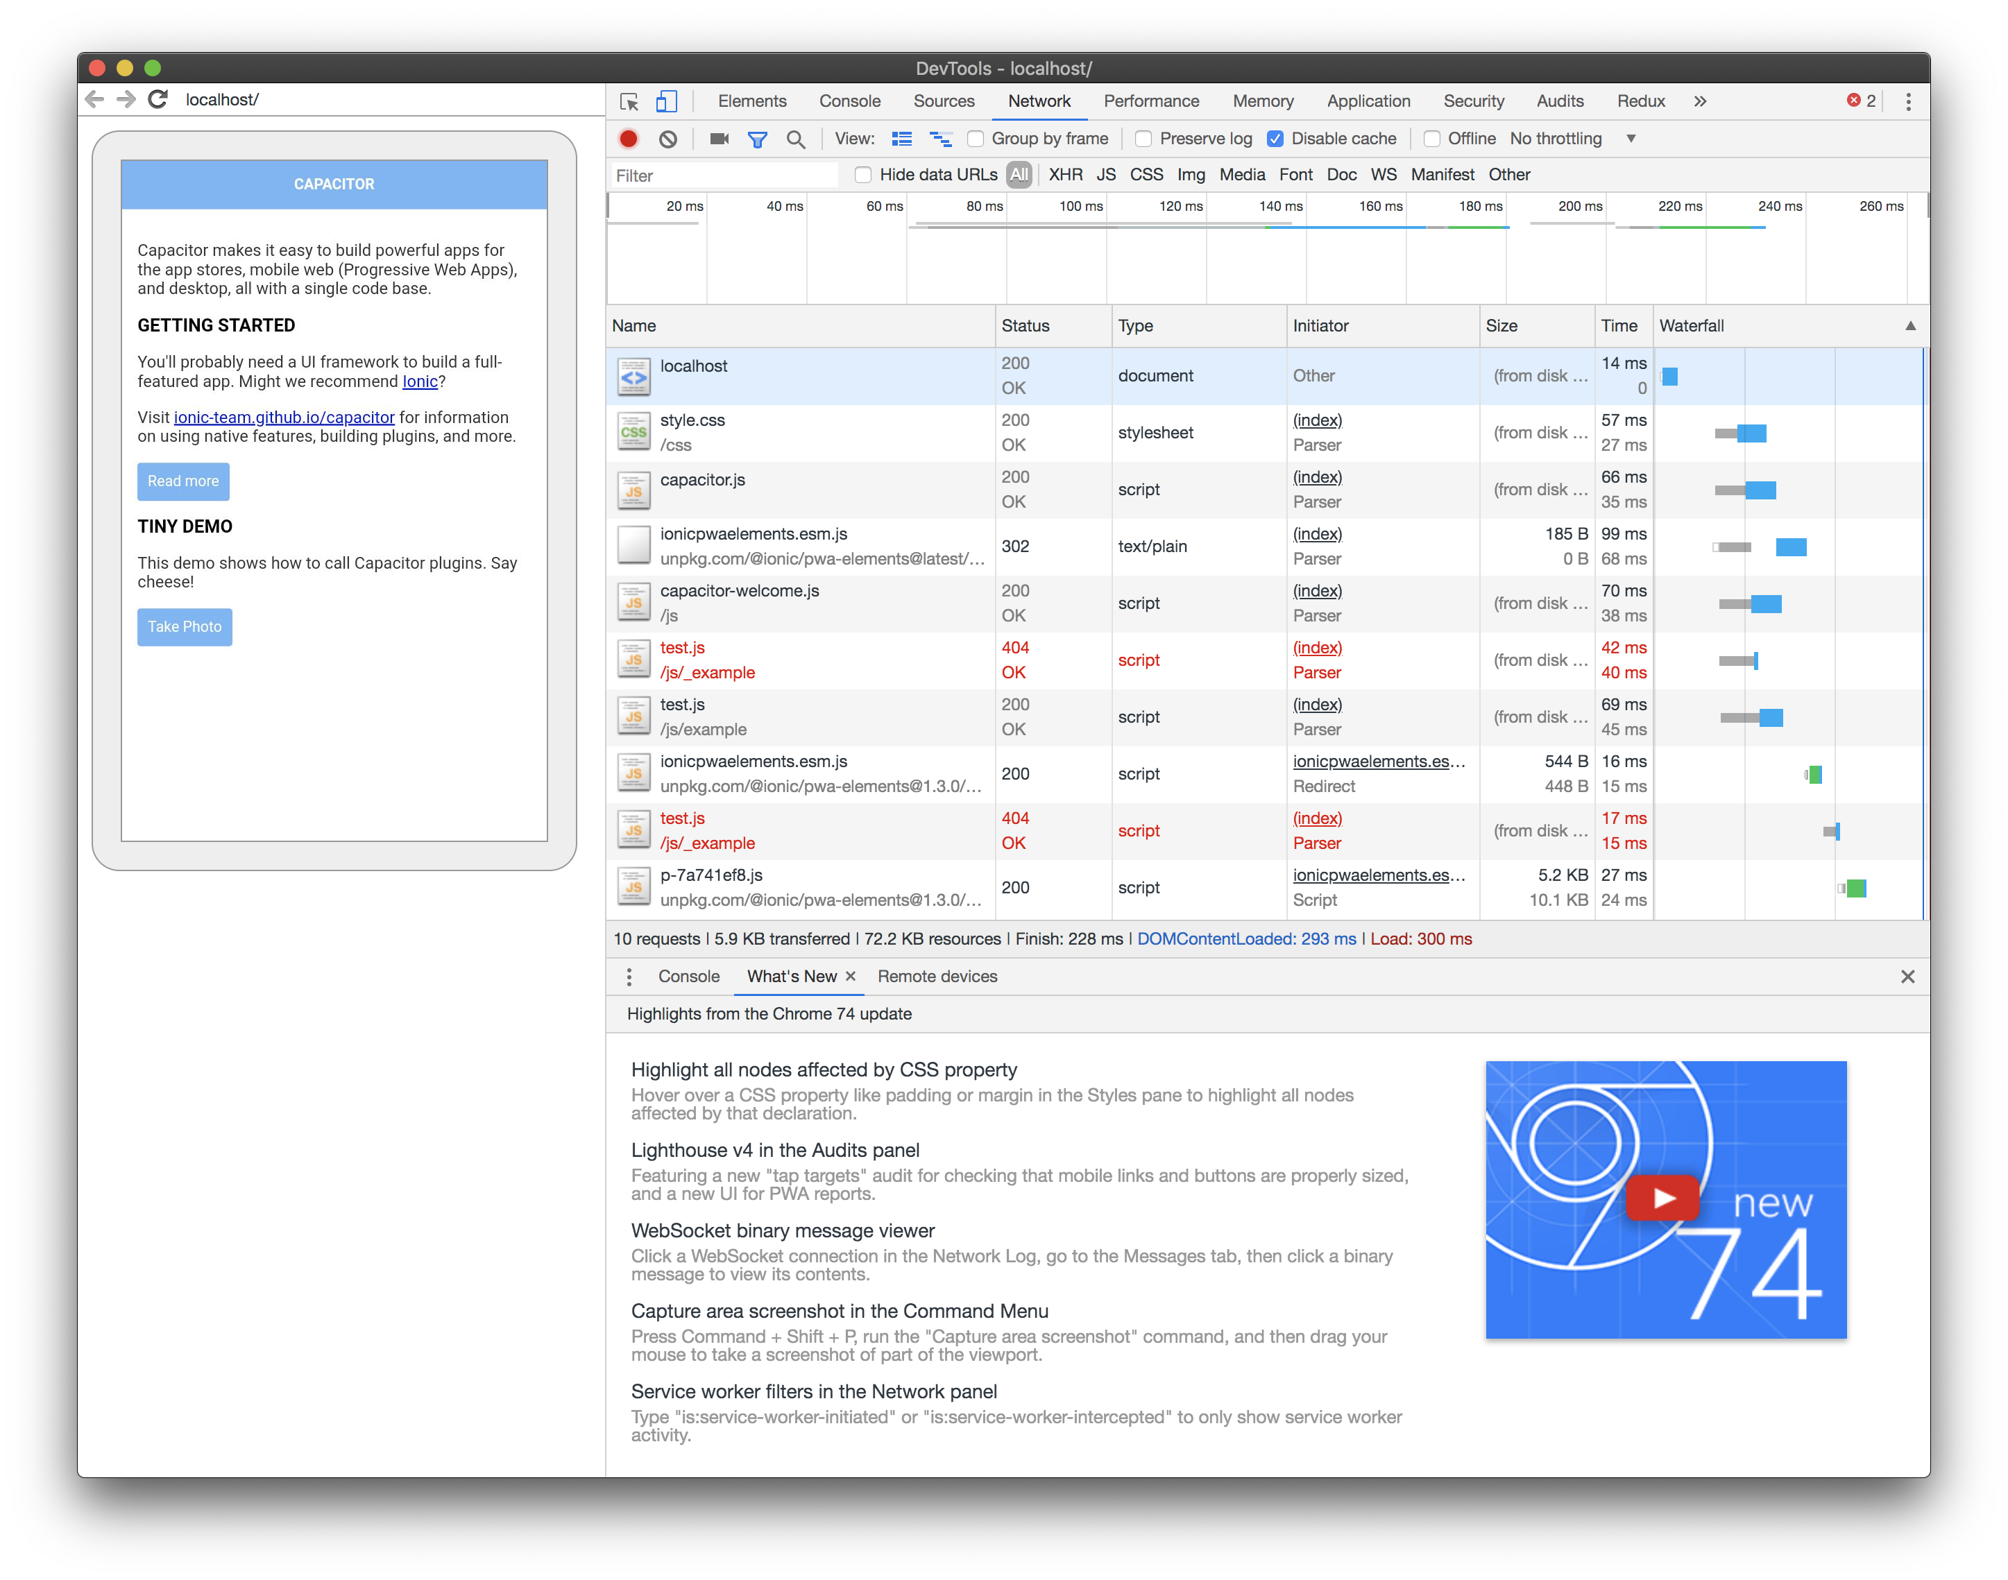
Task: Expand more DevTools tabs chevron
Action: [x=1700, y=102]
